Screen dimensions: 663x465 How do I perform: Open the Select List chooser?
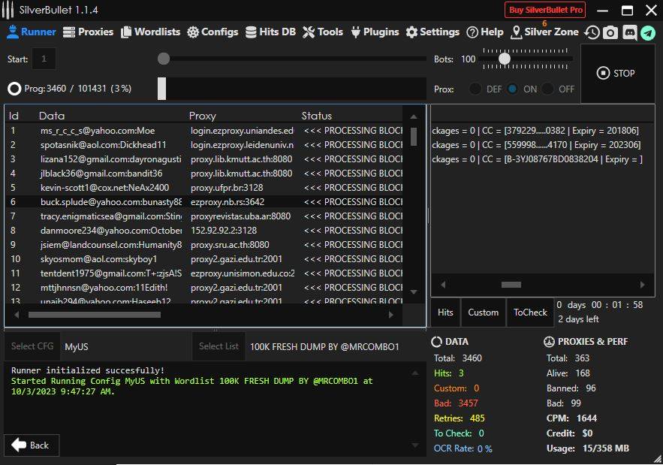point(218,346)
